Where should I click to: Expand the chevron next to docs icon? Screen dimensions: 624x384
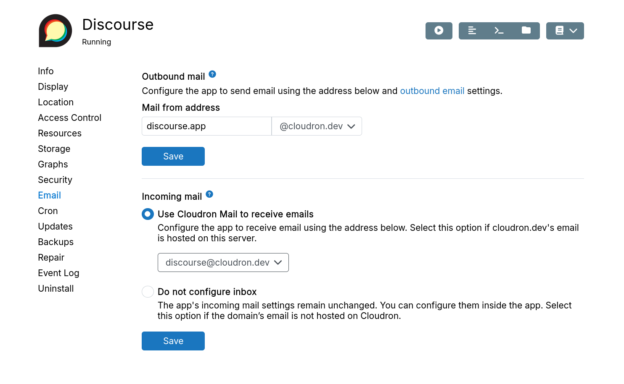(x=573, y=31)
